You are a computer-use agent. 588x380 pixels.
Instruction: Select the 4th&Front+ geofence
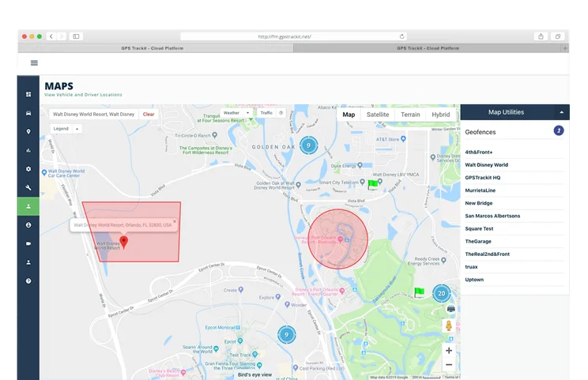(x=514, y=152)
